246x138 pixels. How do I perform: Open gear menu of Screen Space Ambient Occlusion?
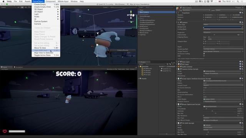pyautogui.click(x=243, y=79)
